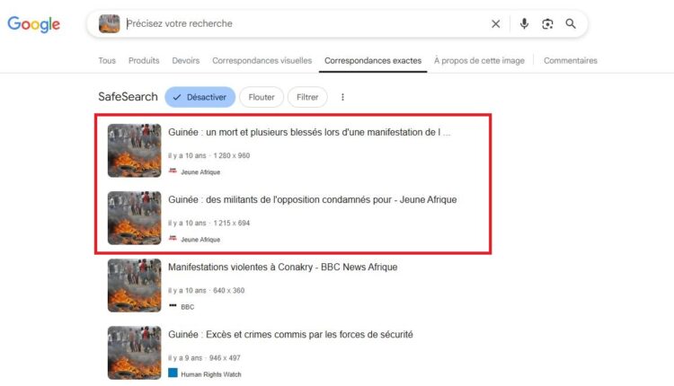Click the BBC favicon icon
The image size is (674, 386).
[173, 306]
